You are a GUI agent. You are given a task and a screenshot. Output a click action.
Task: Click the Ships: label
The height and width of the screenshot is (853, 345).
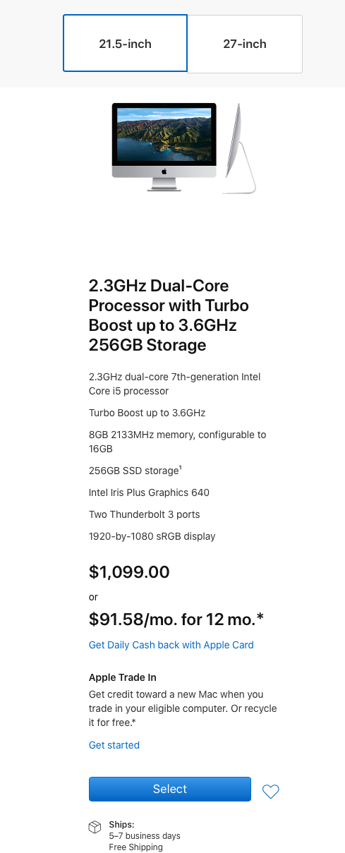(x=121, y=824)
